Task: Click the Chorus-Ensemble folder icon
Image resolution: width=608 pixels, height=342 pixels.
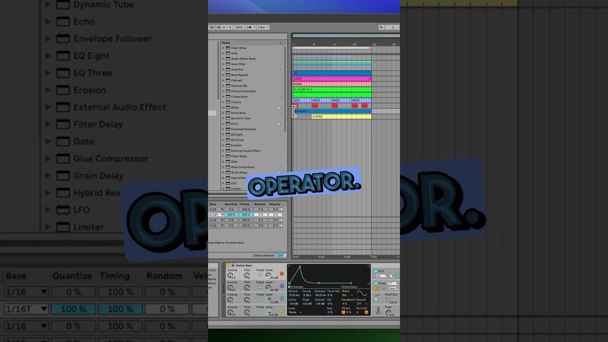Action: coord(228,91)
